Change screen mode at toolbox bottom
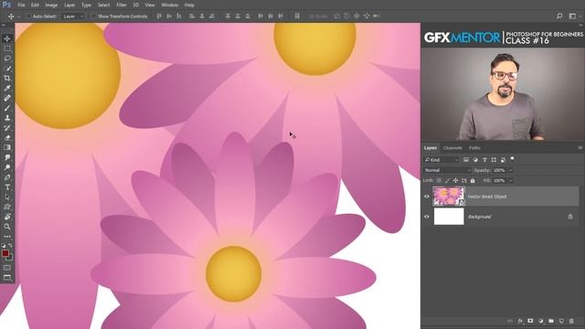 [7, 277]
